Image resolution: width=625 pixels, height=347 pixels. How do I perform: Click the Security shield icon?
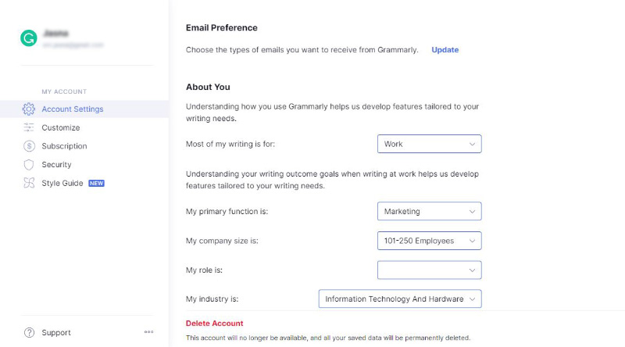29,164
